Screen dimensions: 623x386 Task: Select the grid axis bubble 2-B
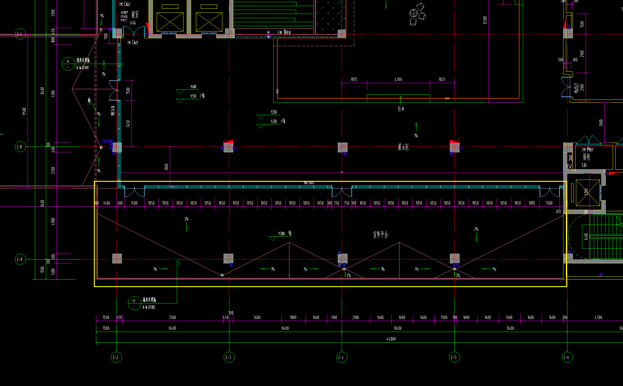click(x=20, y=147)
